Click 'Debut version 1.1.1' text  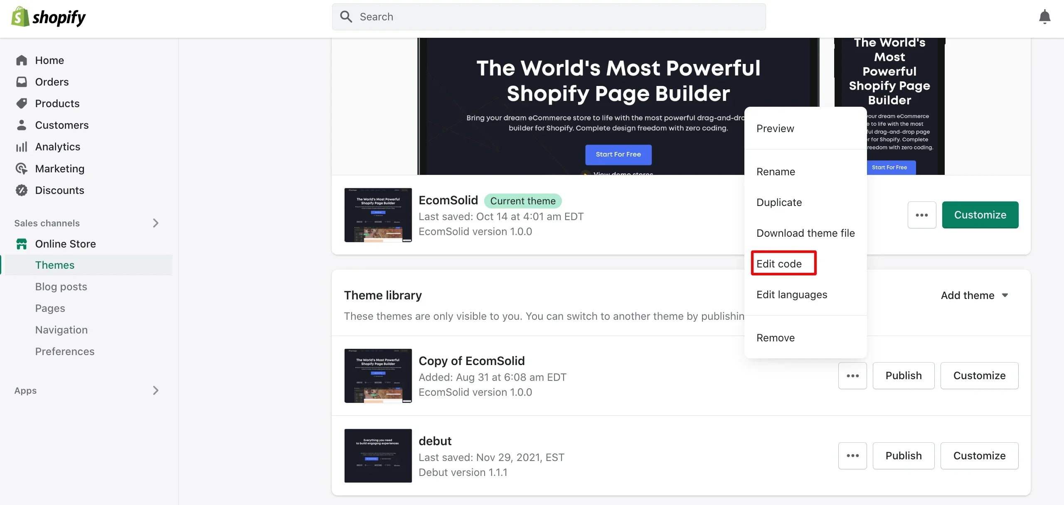463,472
